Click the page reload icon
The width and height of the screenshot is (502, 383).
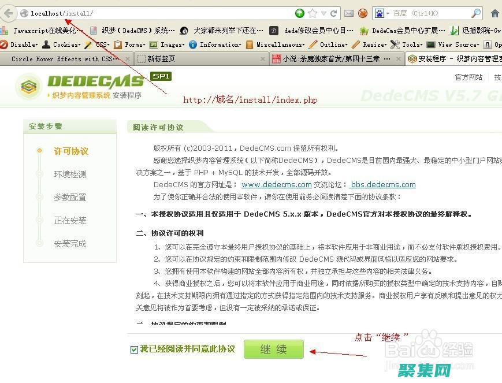point(334,13)
